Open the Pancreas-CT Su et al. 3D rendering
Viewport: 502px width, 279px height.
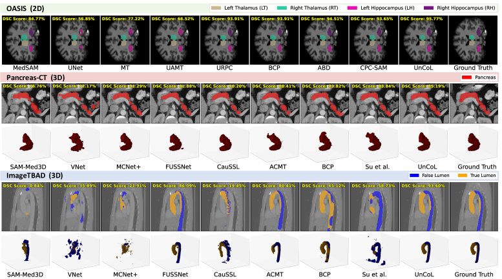click(x=374, y=143)
